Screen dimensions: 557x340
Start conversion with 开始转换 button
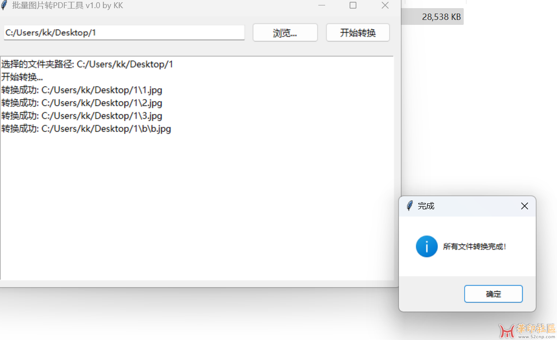(x=358, y=33)
